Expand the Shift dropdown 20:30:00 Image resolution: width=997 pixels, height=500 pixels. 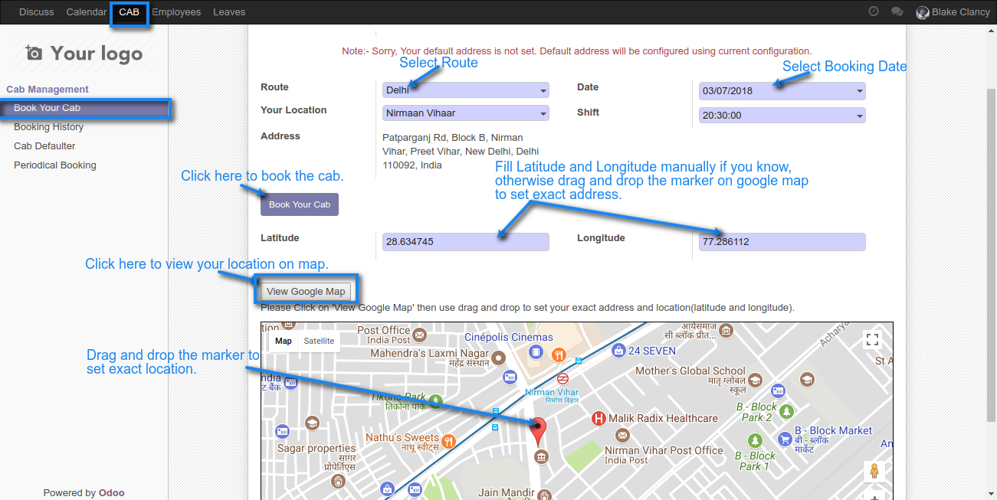coord(782,116)
